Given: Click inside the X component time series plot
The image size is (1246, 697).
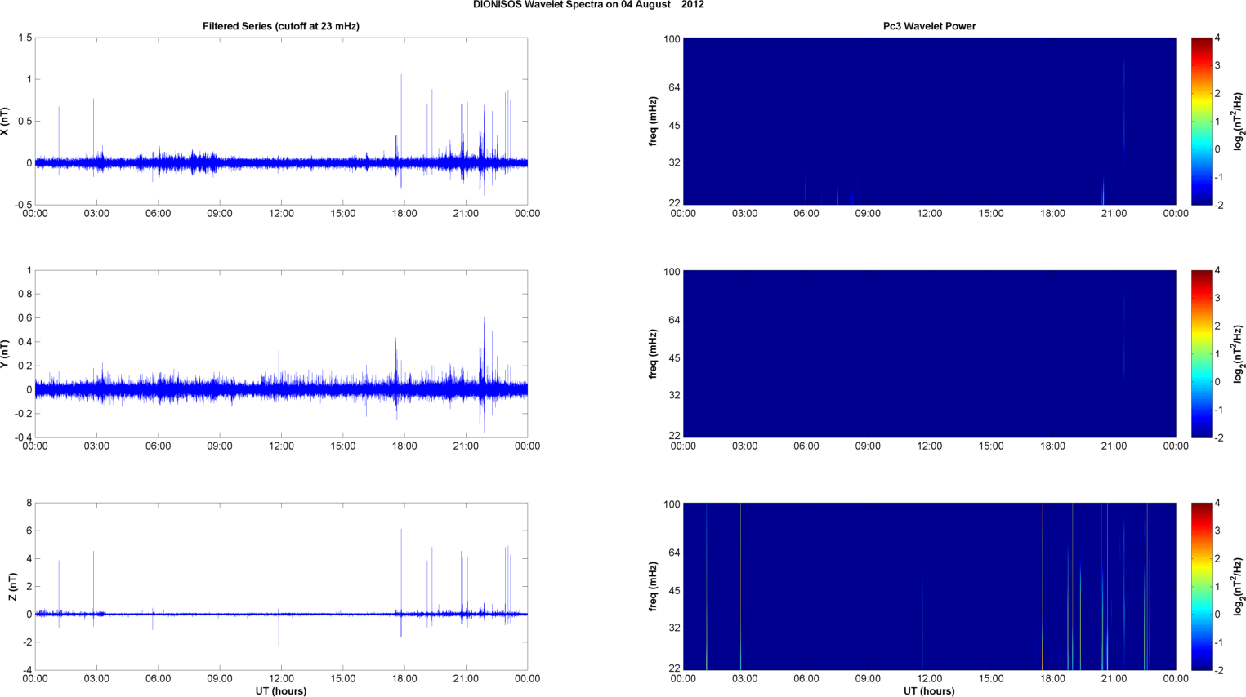Looking at the screenshot, I should coord(281,121).
